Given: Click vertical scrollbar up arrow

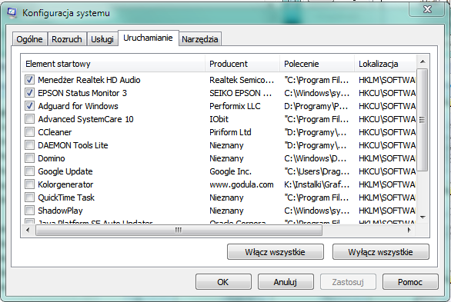Looking at the screenshot, I should [x=423, y=61].
